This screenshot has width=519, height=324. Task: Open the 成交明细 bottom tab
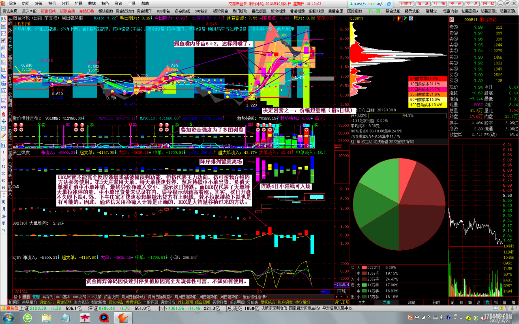(x=237, y=302)
